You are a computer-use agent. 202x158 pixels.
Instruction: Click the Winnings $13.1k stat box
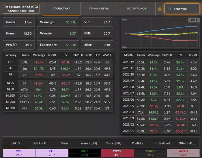(x=58, y=22)
